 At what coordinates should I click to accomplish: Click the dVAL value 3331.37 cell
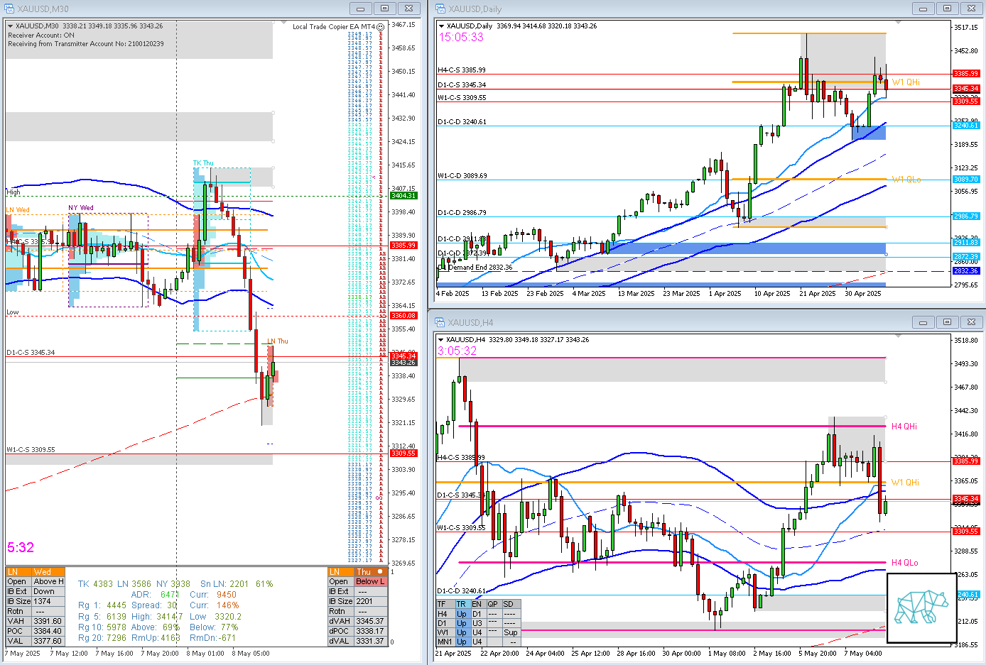click(x=371, y=641)
